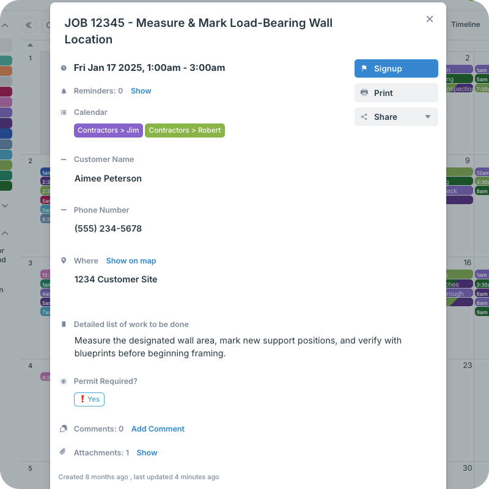Expand the Share dropdown arrow
489x489 pixels.
[428, 117]
